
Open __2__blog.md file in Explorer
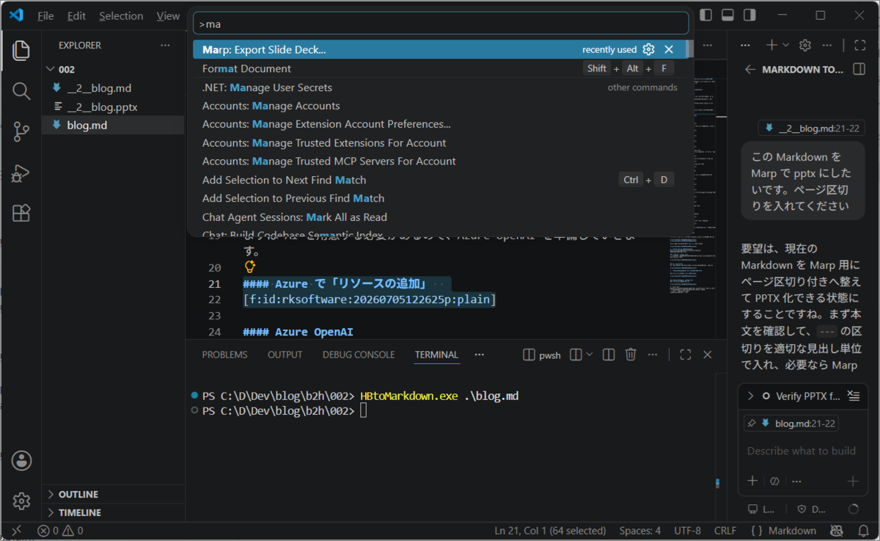[x=112, y=88]
